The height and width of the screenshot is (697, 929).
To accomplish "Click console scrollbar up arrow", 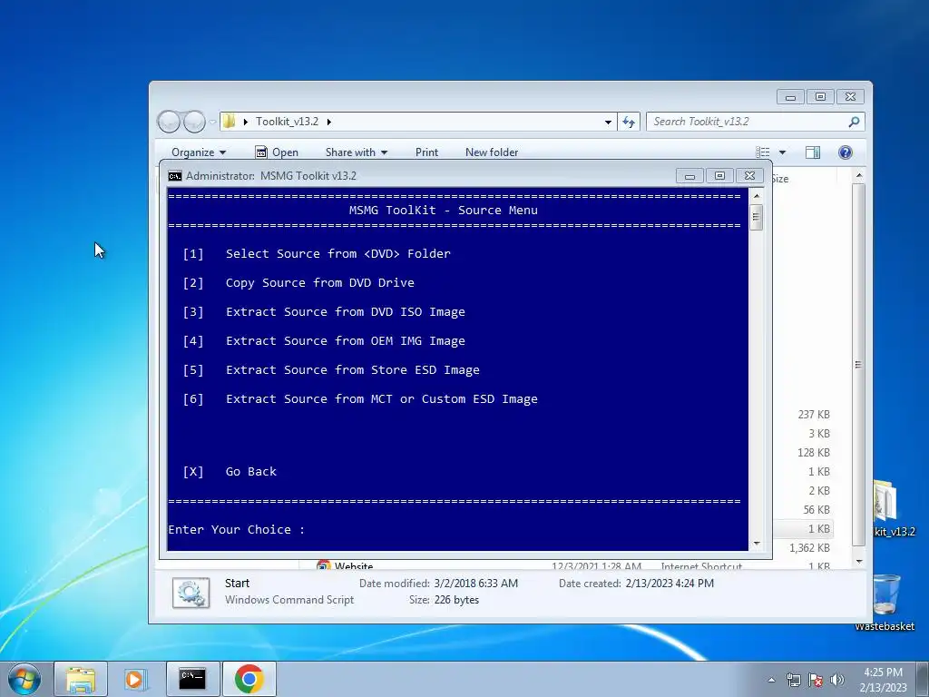I will pos(757,196).
